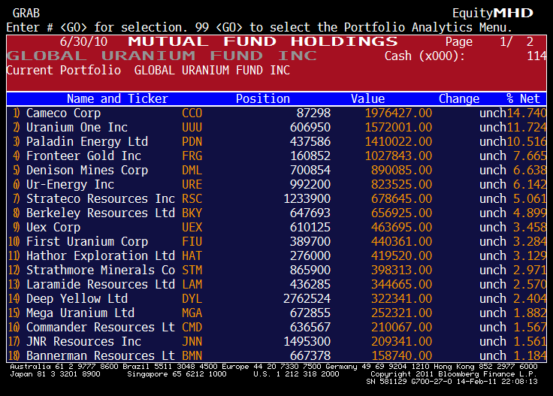Click the STM ticker symbol
The width and height of the screenshot is (553, 396).
192,270
